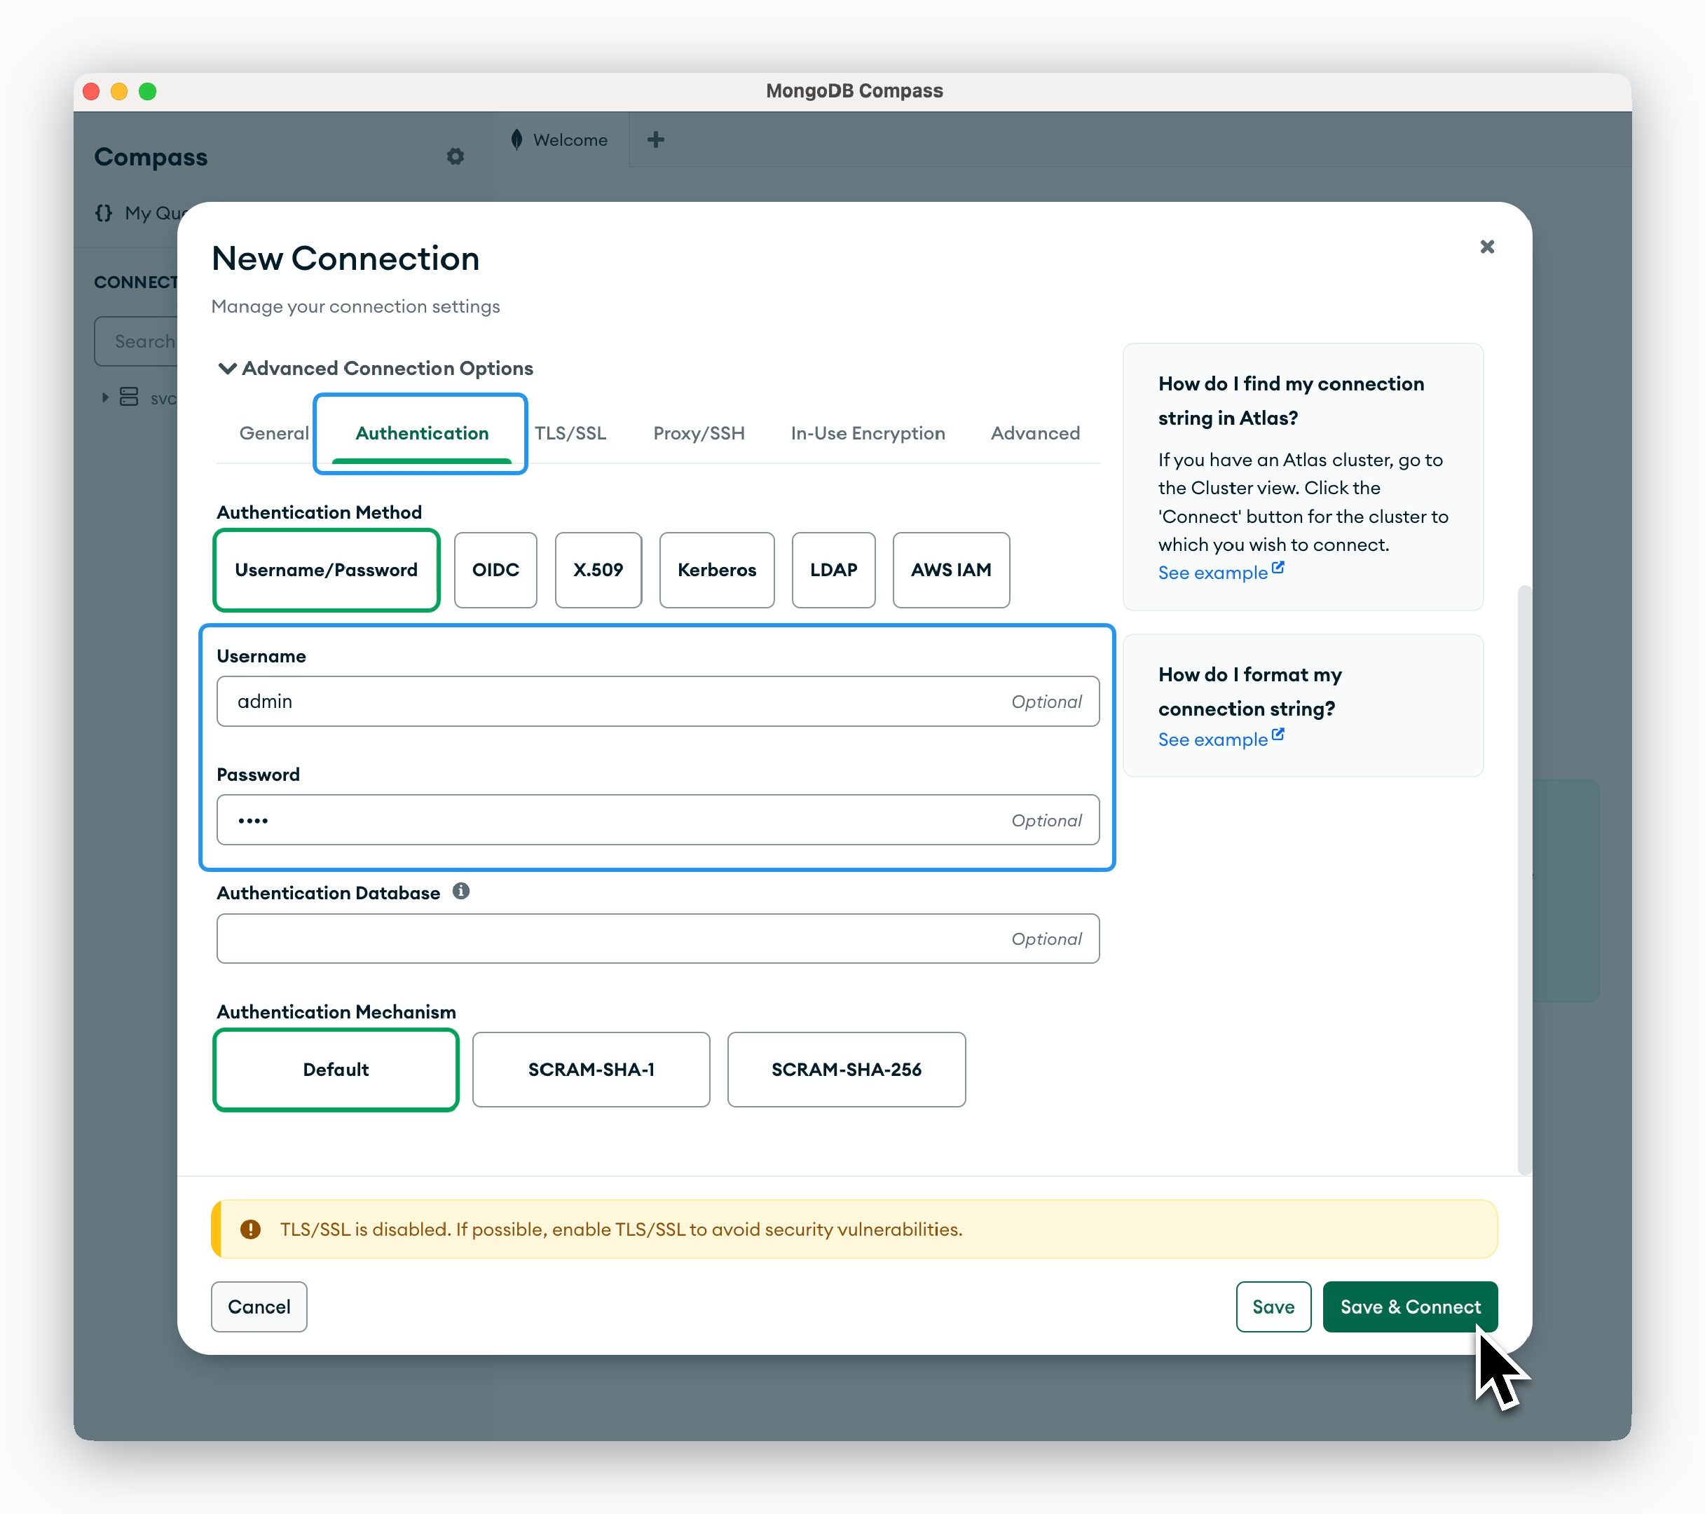Click the dialog vertical scrollbar

pos(1524,880)
